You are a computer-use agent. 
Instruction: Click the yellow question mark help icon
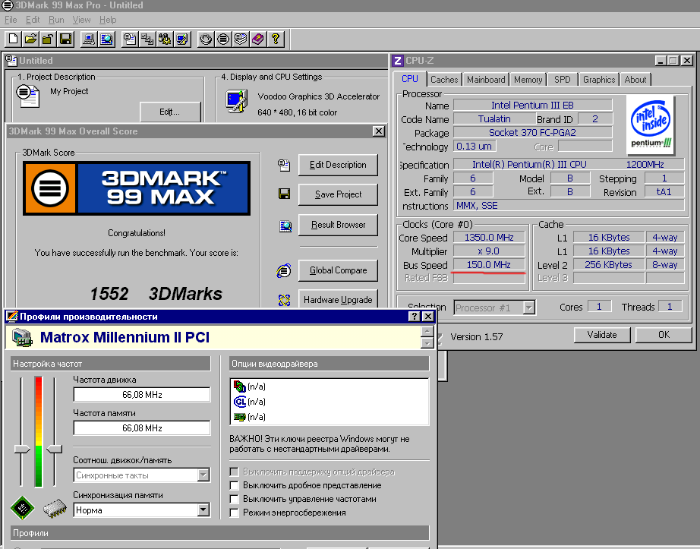[x=276, y=39]
